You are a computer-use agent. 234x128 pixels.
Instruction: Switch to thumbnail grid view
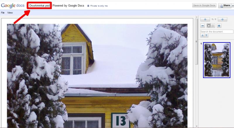coord(213,26)
